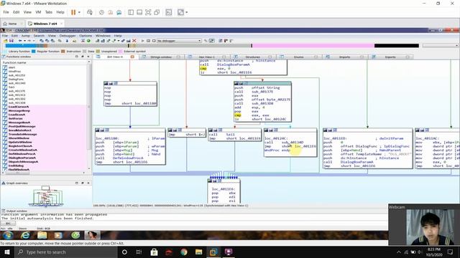Open VMware File menu
The image size is (460, 258).
click(x=6, y=12)
